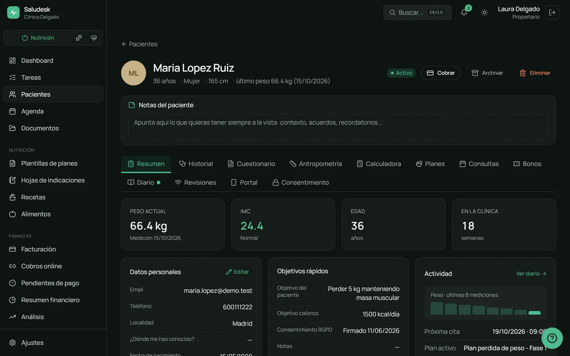
Task: Go back to Pacientes list
Action: coord(139,44)
